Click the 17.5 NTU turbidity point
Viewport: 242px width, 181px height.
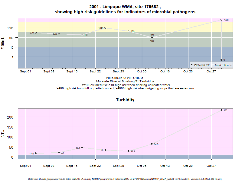[x=36, y=153]
